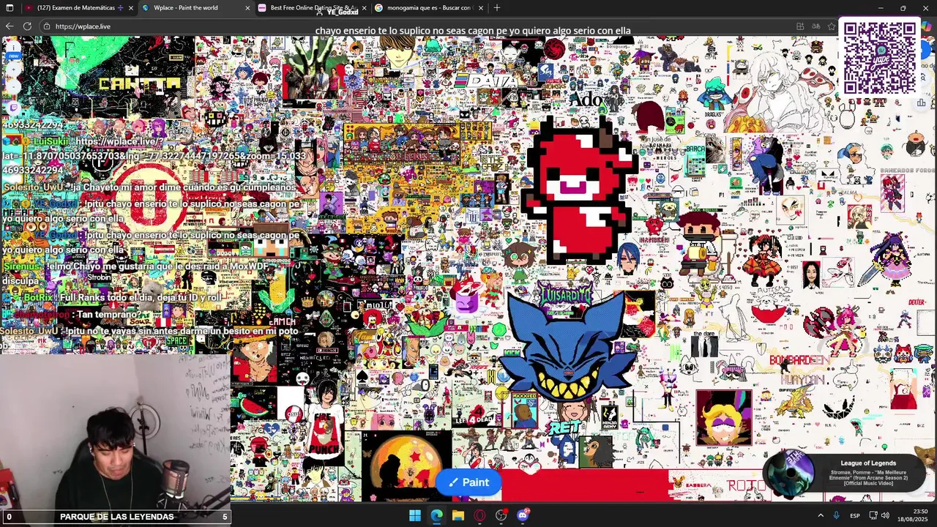View site information lock icon

pyautogui.click(x=47, y=26)
